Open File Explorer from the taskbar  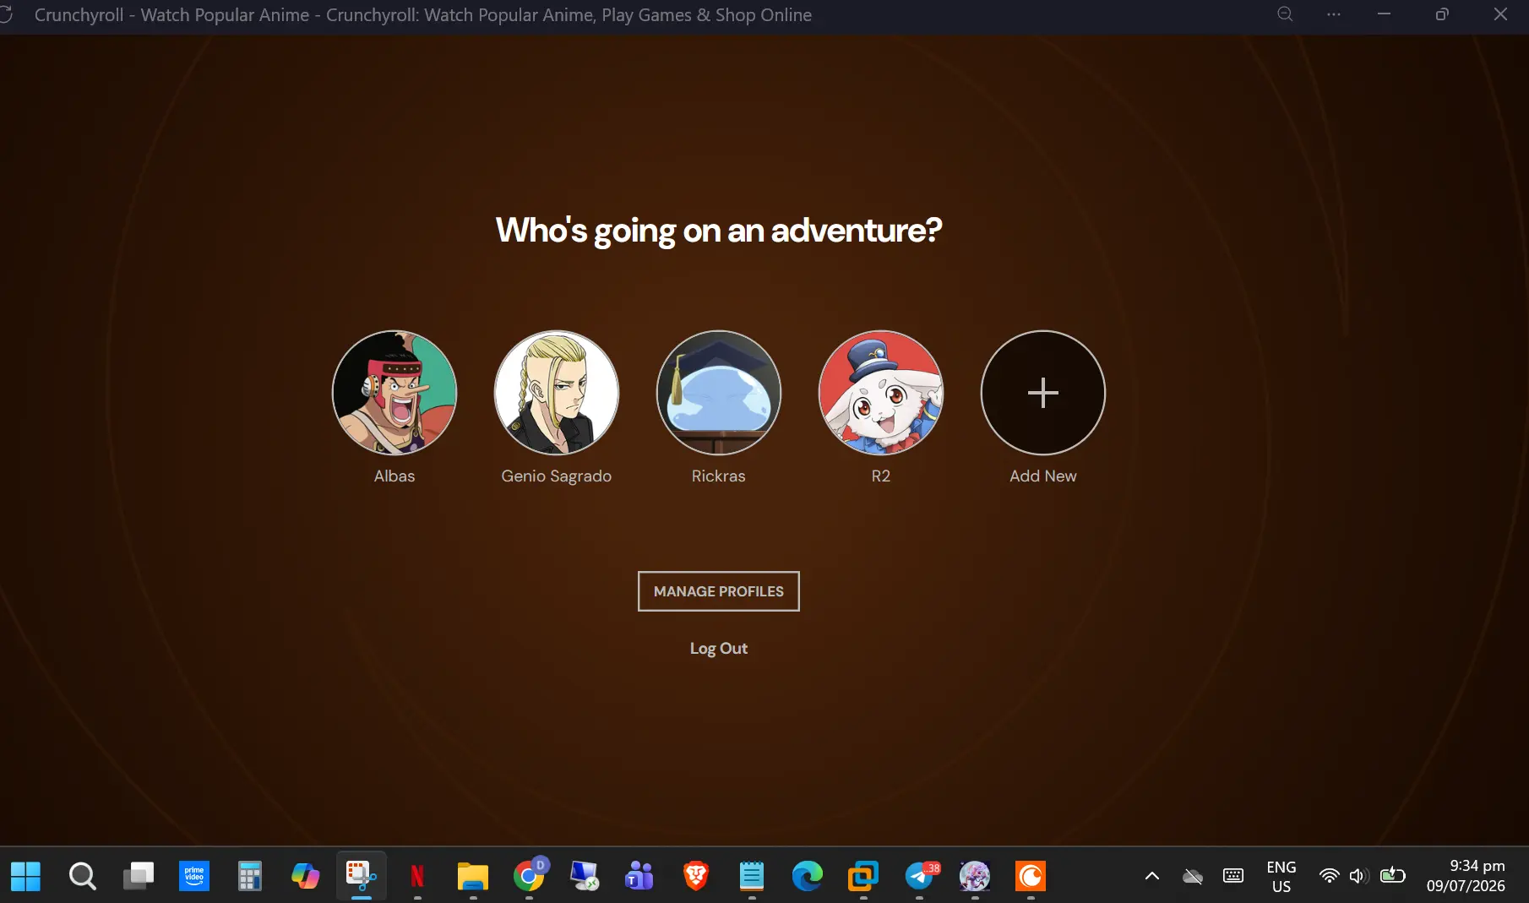coord(473,876)
